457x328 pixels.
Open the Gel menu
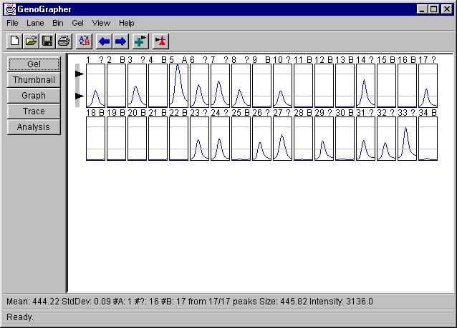pyautogui.click(x=77, y=23)
